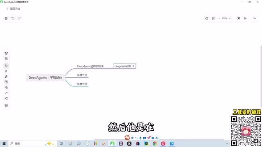Open PyCharm from the taskbar
The image size is (262, 147).
coord(146,143)
